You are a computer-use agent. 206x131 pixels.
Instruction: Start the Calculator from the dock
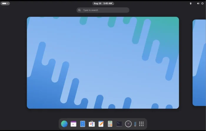point(110,124)
